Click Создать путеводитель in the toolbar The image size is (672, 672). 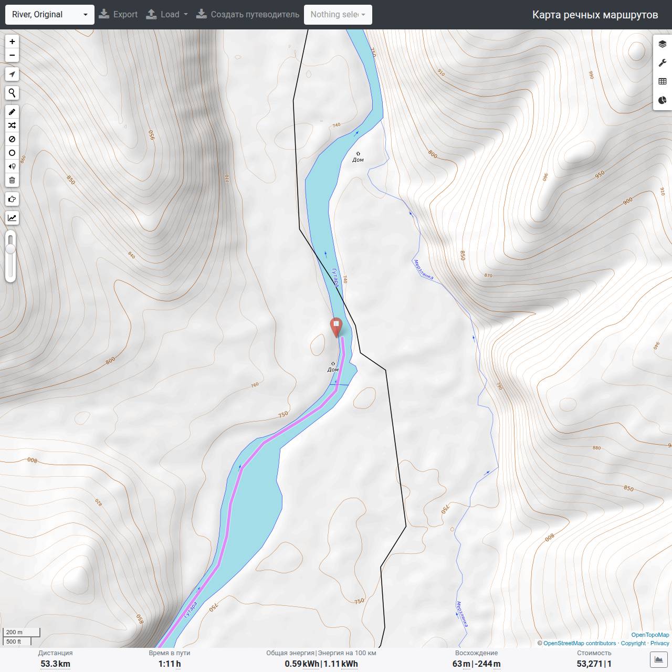pos(248,15)
